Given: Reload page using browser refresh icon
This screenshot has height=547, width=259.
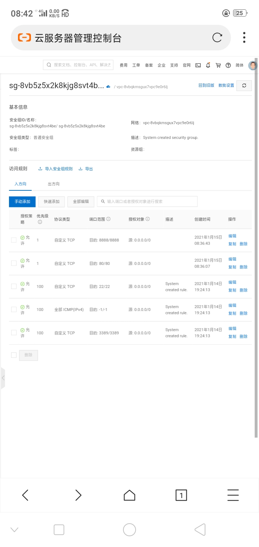Looking at the screenshot, I should [217, 37].
